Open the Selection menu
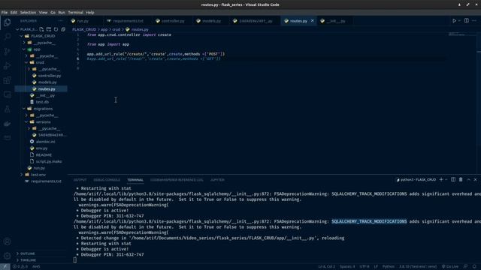This screenshot has width=481, height=270. click(x=28, y=13)
